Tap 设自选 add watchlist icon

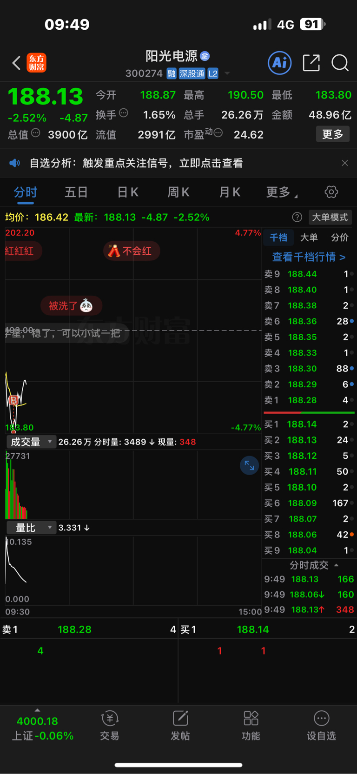pos(321,725)
